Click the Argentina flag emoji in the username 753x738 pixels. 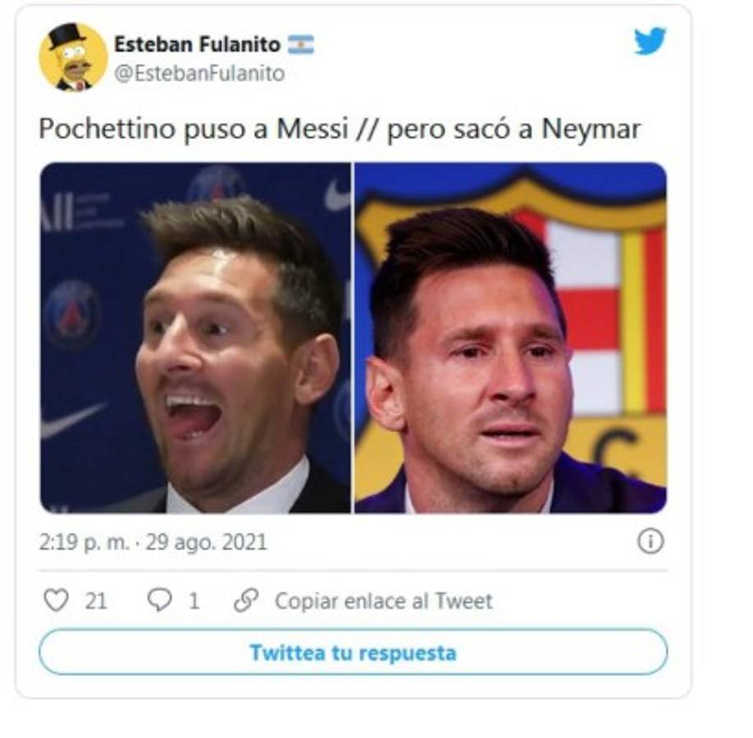tap(302, 46)
